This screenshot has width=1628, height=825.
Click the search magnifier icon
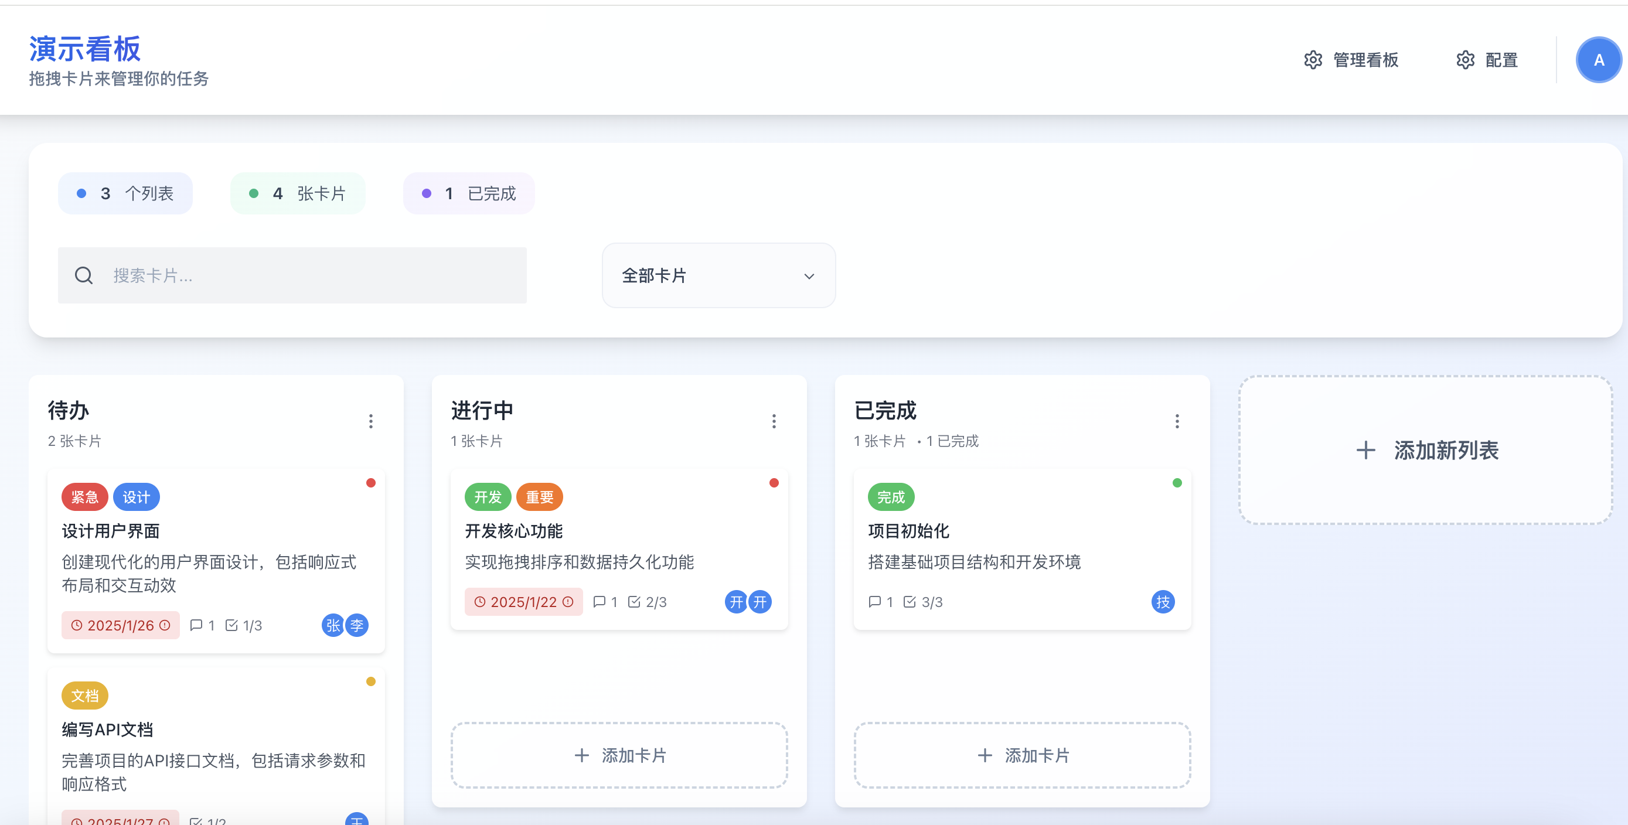click(x=83, y=275)
